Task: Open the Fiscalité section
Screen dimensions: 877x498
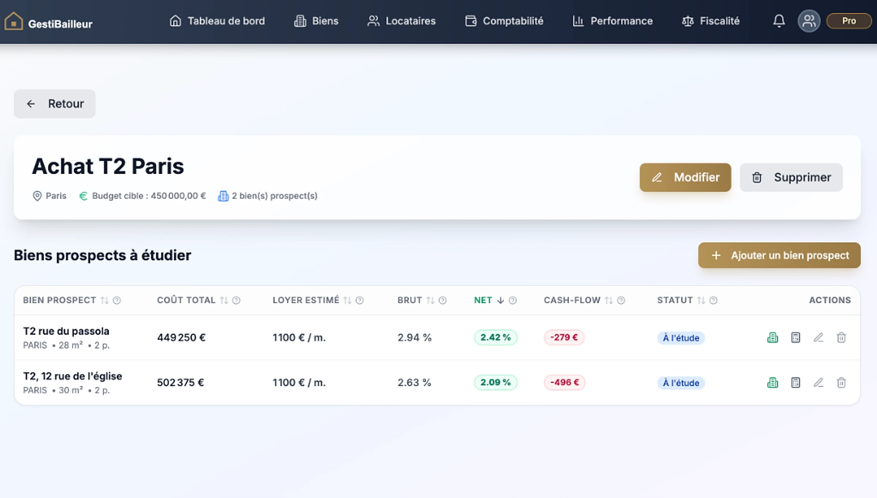Action: coord(711,21)
